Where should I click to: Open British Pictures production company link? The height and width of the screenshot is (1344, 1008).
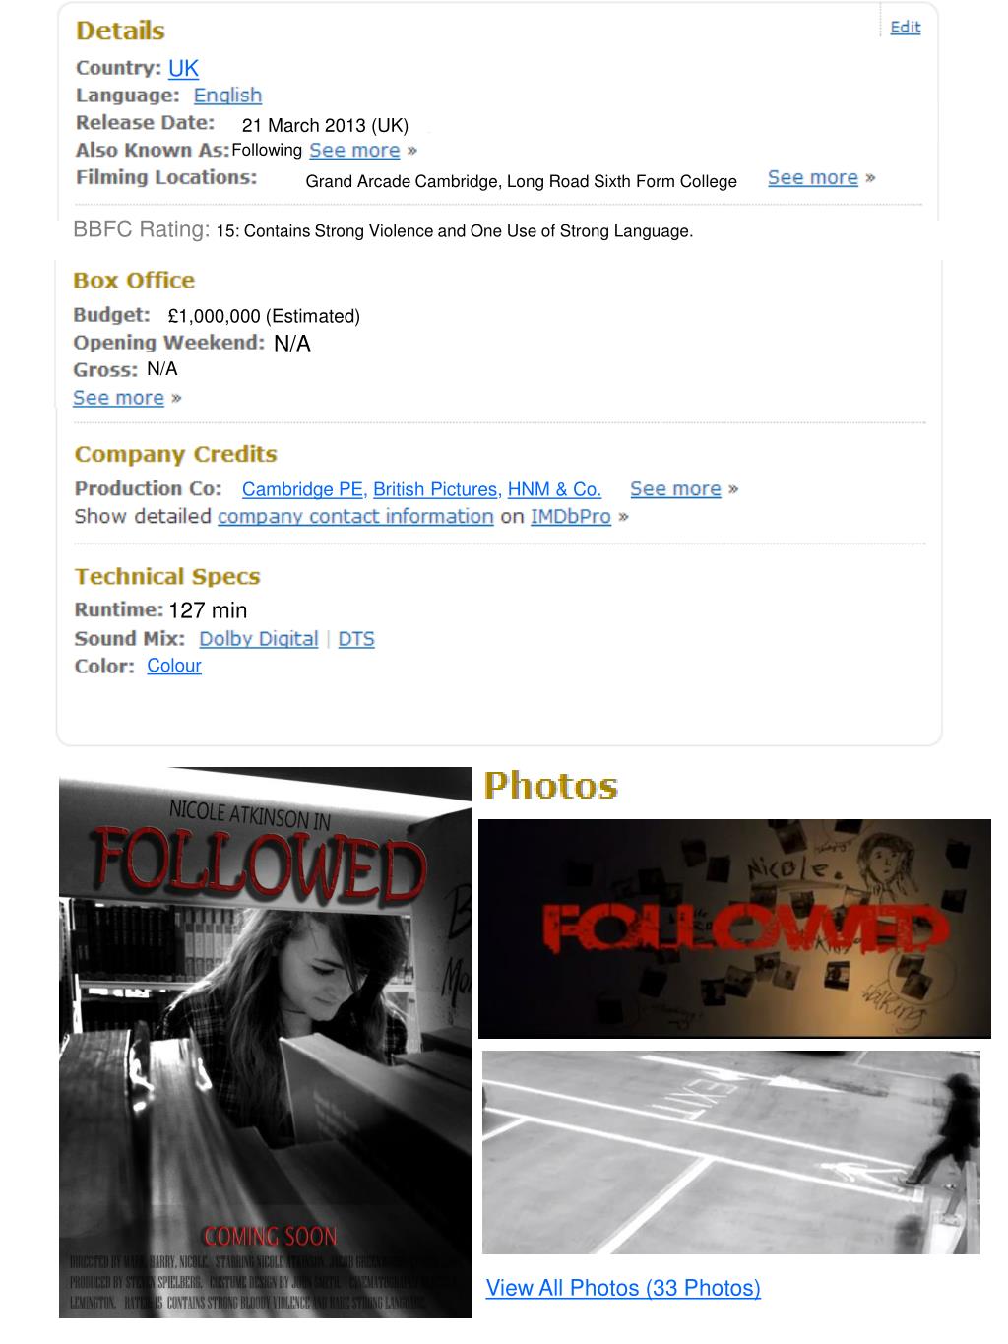coord(437,489)
